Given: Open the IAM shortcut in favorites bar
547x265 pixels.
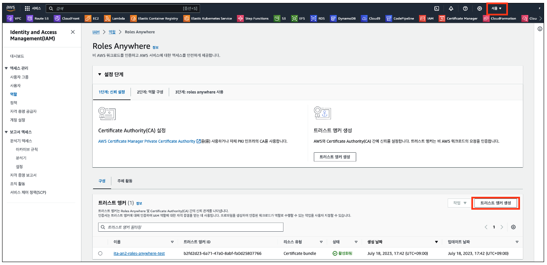Looking at the screenshot, I should tap(426, 18).
